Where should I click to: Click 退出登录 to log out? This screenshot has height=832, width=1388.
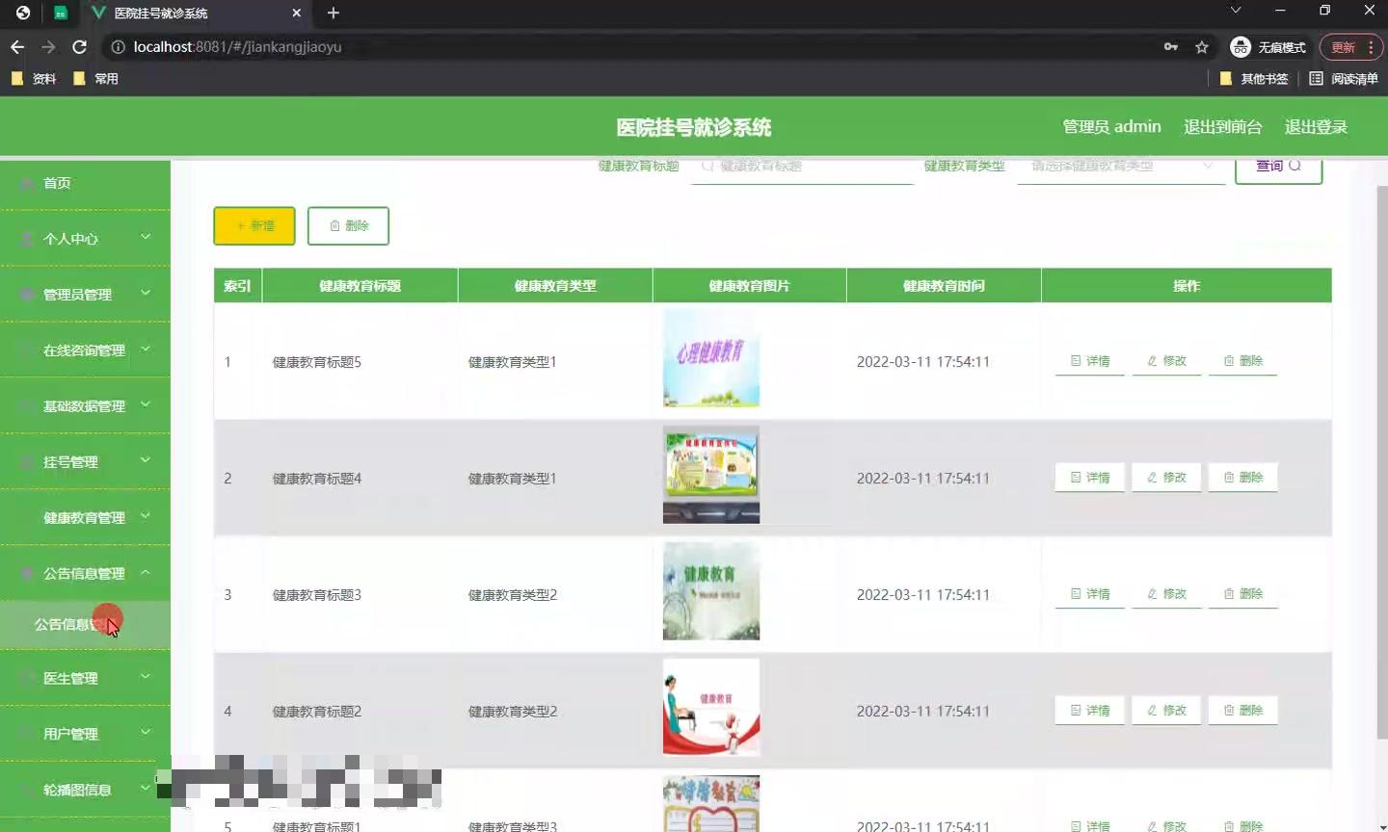[1316, 126]
